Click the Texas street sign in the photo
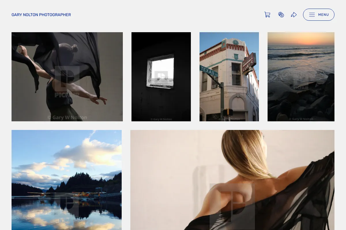 pyautogui.click(x=209, y=71)
